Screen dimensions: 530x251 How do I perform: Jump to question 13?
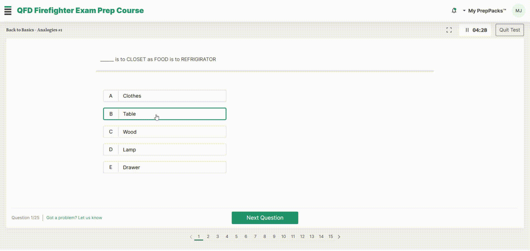(312, 237)
